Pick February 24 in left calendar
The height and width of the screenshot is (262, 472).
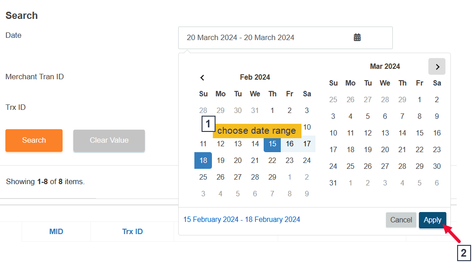(x=307, y=161)
